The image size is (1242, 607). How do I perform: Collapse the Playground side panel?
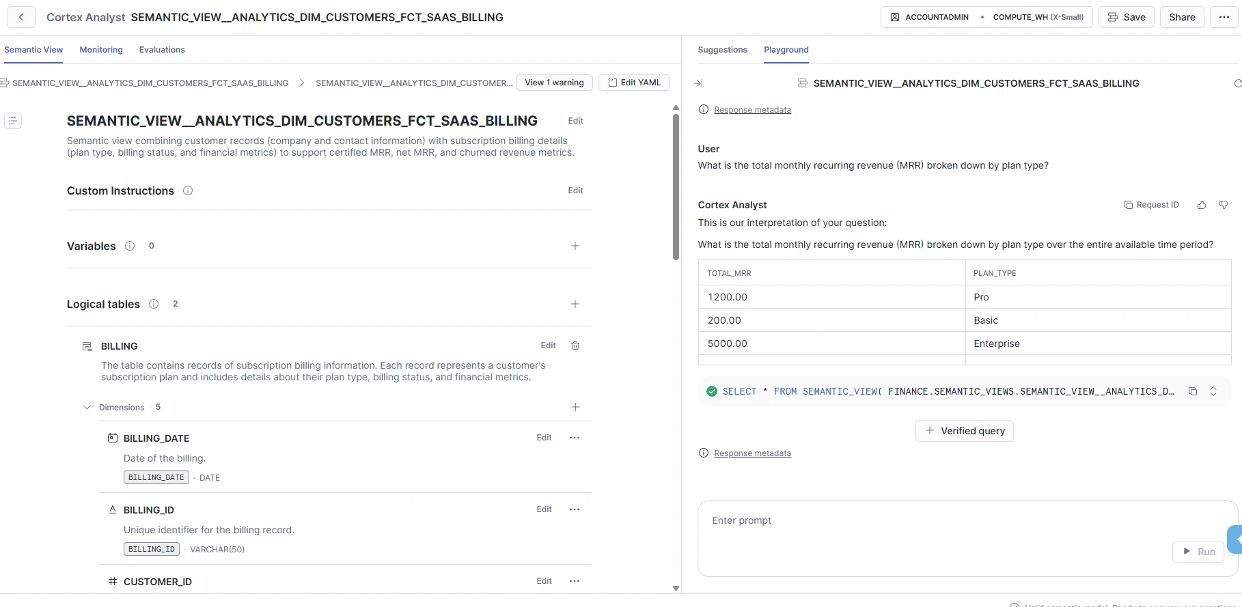pos(698,83)
